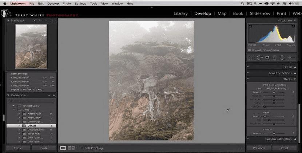Collapse the left panel edge arrow
This screenshot has height=153, width=302.
click(1, 85)
